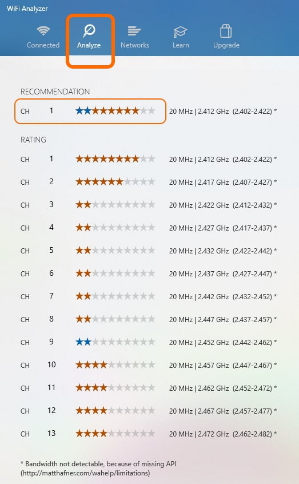This screenshot has width=299, height=484.
Task: Click the RATING section heading
Action: [33, 140]
